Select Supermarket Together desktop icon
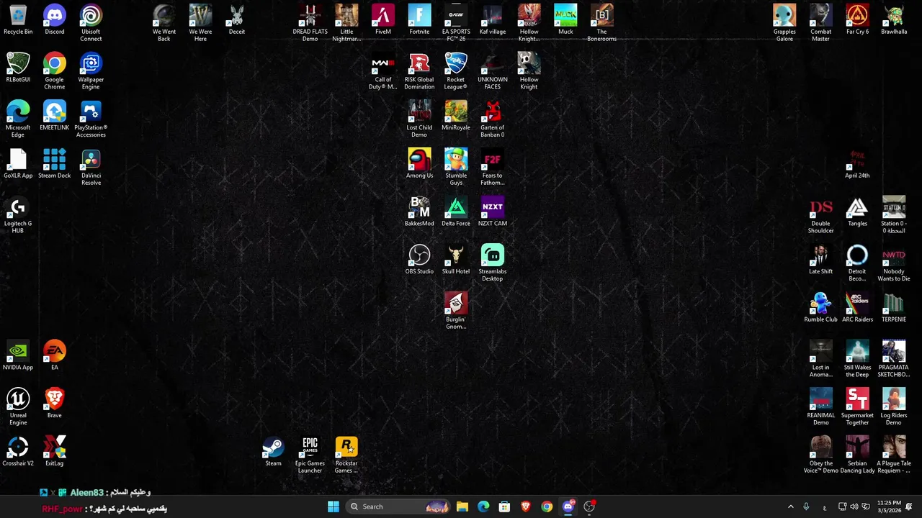Image resolution: width=922 pixels, height=518 pixels. point(857,407)
